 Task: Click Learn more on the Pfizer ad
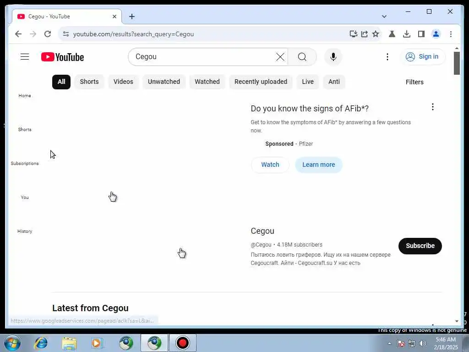click(x=319, y=165)
